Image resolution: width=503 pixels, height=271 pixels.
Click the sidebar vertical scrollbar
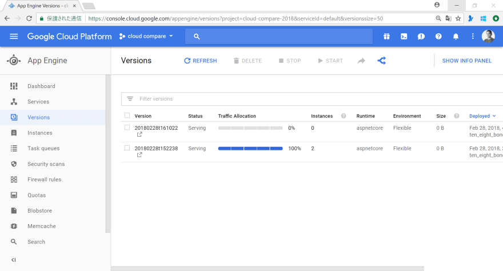tap(108, 153)
